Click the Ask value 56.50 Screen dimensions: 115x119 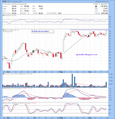pos(27,6)
